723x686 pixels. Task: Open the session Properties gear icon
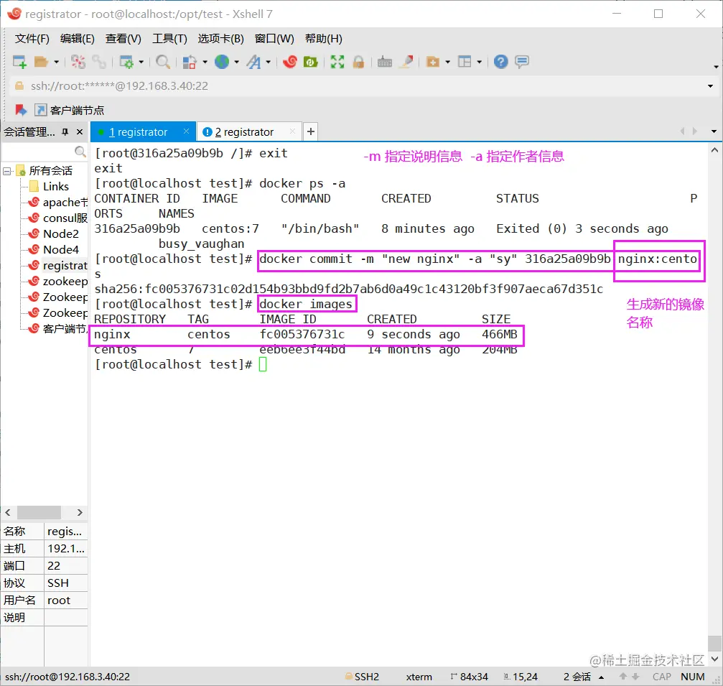(126, 61)
